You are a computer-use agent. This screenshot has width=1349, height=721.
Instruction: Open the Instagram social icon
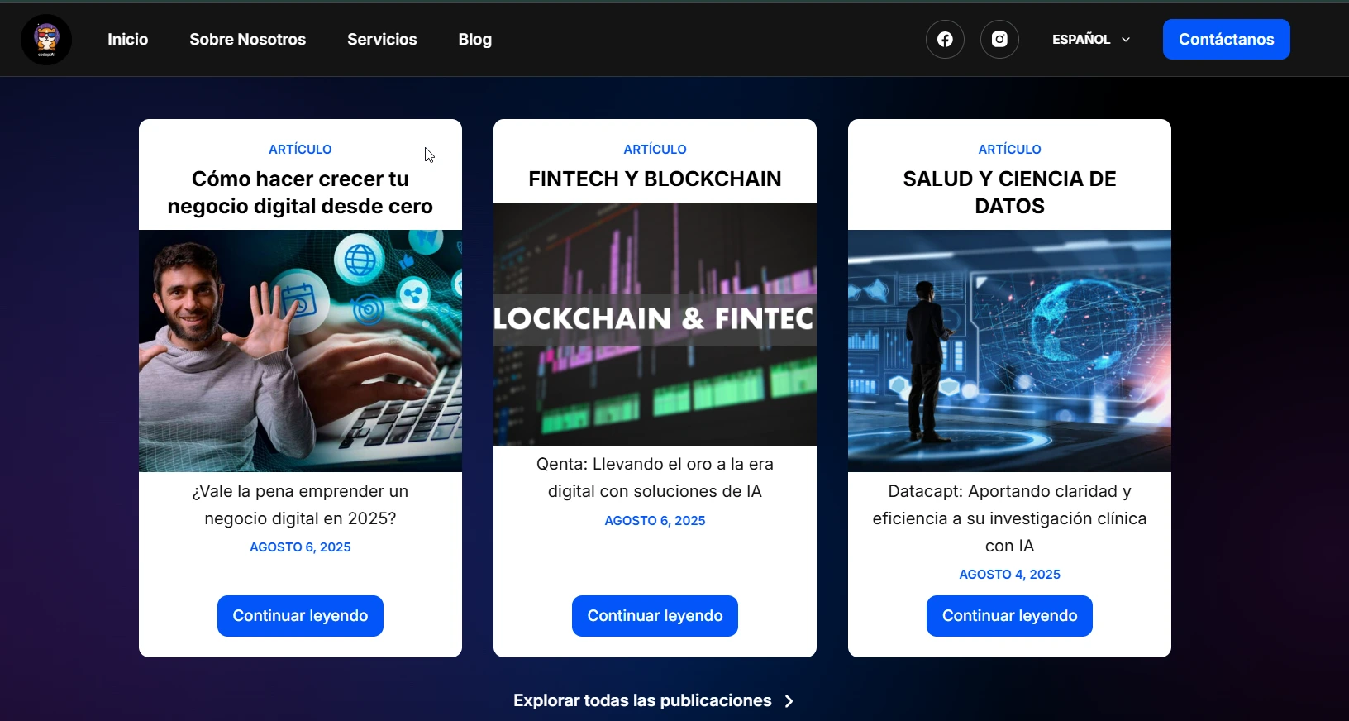coord(999,40)
